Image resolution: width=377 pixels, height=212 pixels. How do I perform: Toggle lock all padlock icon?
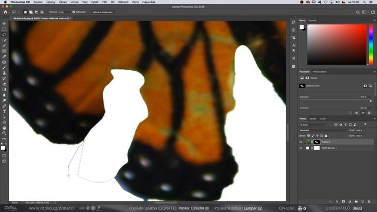pyautogui.click(x=326, y=136)
